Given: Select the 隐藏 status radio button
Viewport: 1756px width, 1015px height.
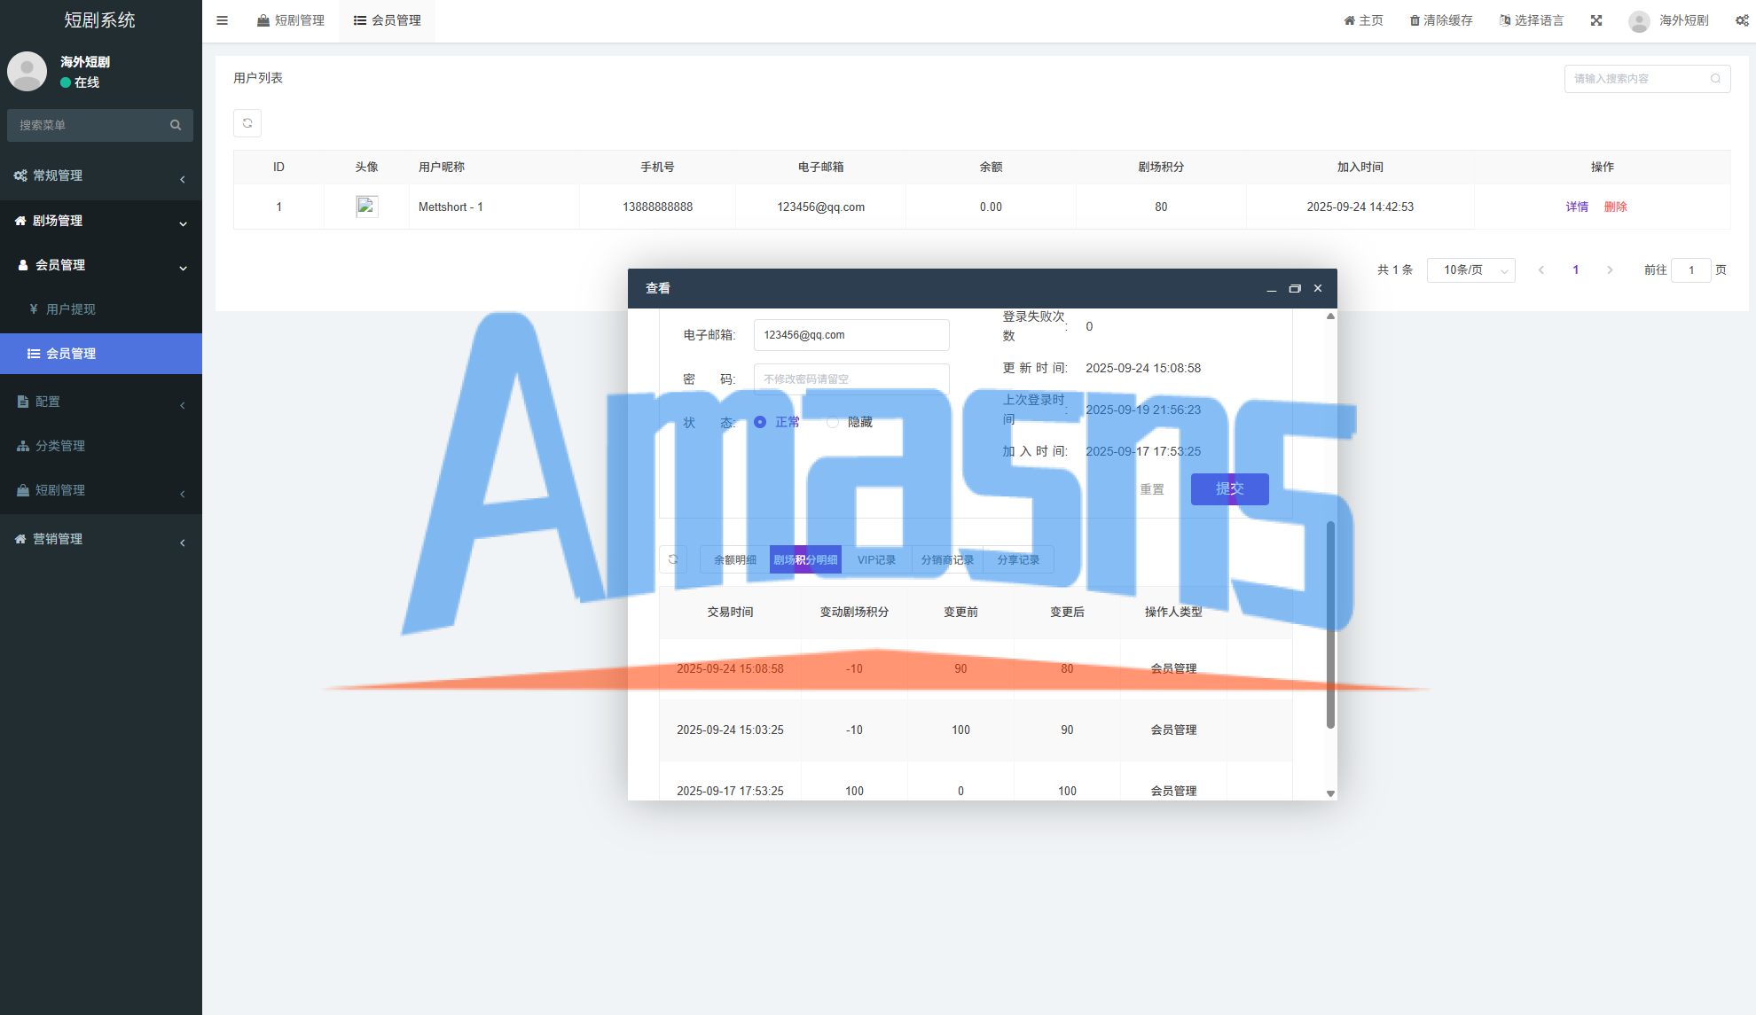Looking at the screenshot, I should pyautogui.click(x=833, y=422).
